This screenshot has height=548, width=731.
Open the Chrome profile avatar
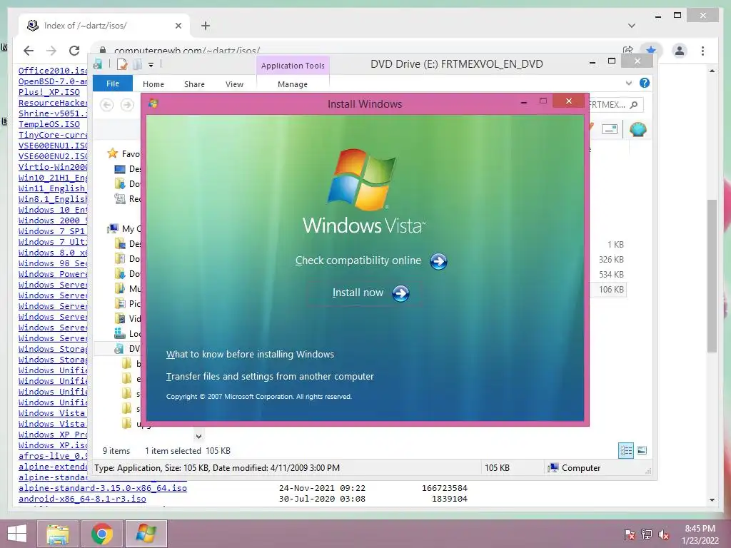tap(680, 51)
